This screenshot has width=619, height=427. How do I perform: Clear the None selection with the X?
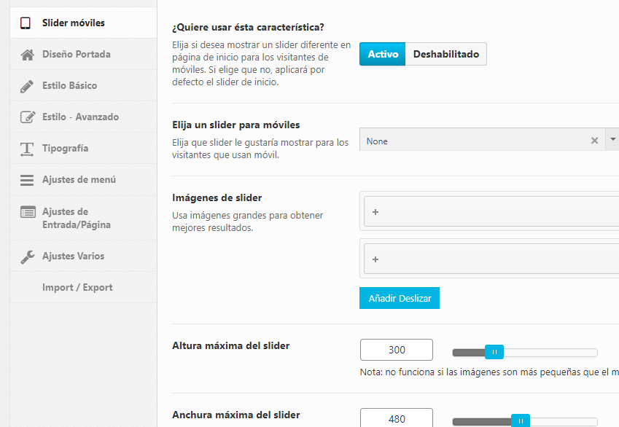pyautogui.click(x=594, y=141)
